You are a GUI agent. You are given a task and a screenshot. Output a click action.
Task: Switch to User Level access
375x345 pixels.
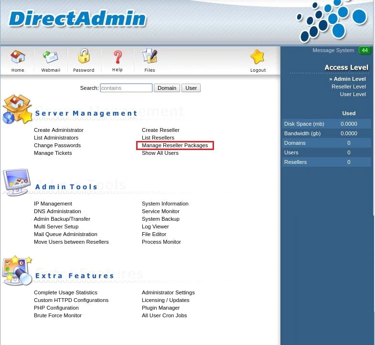[353, 94]
